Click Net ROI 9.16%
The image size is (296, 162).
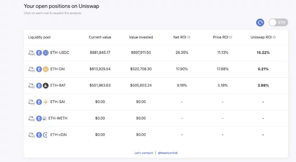tap(182, 85)
